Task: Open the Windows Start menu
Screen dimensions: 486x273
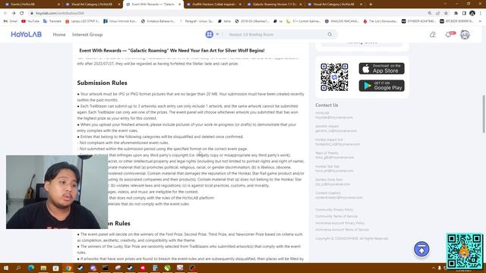Action: (x=6, y=268)
